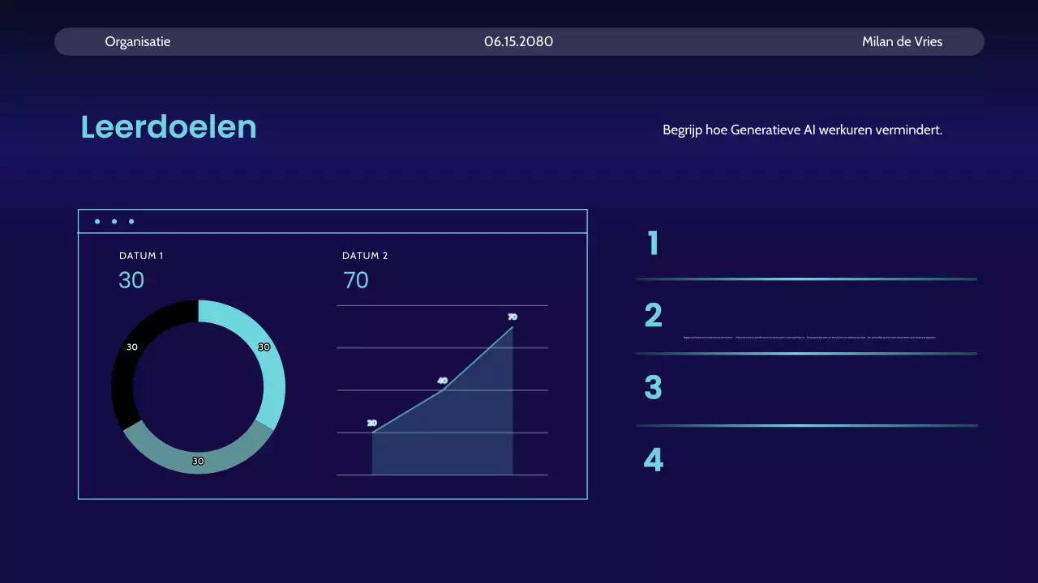Click the Generatieve AI subtitle text
Screen dimensions: 1038x583
[803, 129]
